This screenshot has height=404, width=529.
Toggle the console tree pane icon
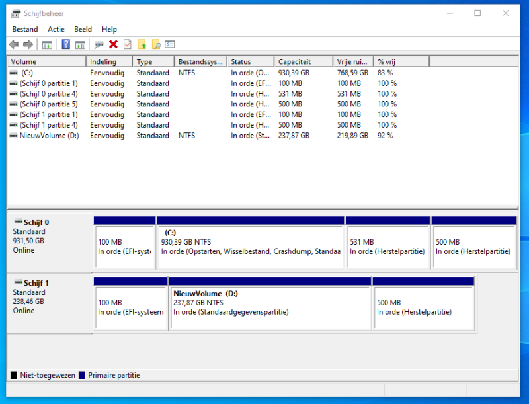(x=48, y=44)
